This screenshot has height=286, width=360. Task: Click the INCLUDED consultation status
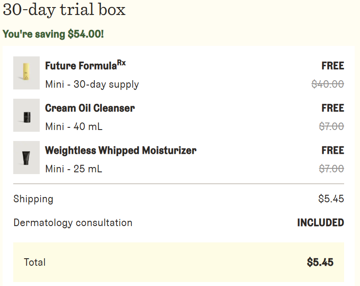pyautogui.click(x=320, y=223)
